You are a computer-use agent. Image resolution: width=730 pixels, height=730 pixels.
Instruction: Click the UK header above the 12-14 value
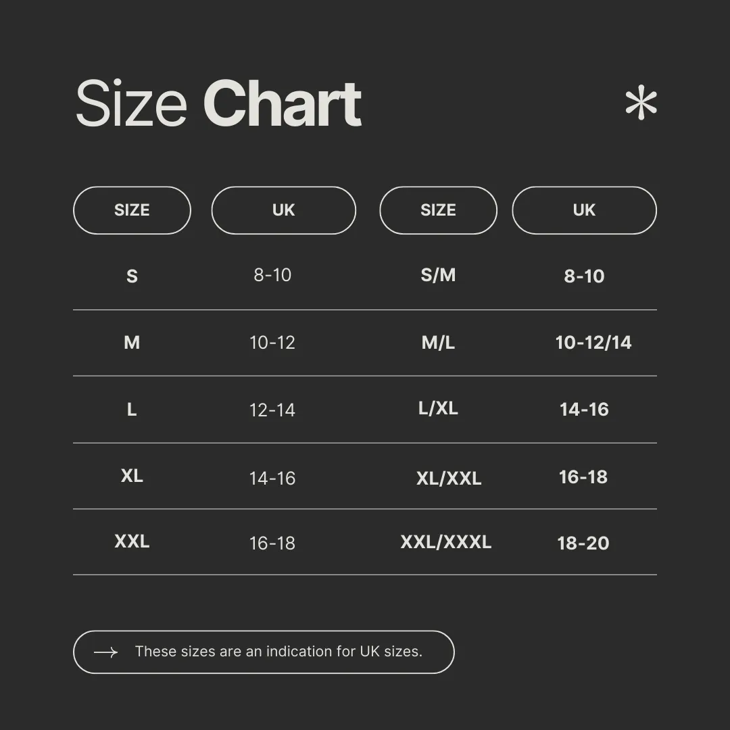(x=283, y=210)
